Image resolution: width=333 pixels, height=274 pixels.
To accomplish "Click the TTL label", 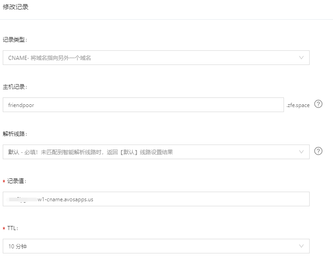I will pos(13,228).
